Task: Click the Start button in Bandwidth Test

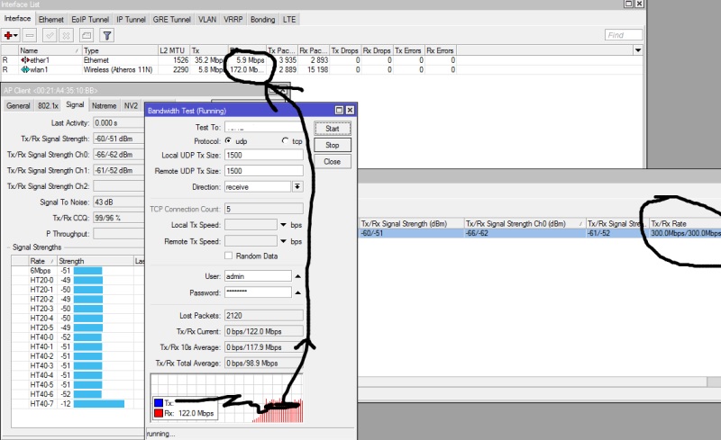Action: pos(333,129)
